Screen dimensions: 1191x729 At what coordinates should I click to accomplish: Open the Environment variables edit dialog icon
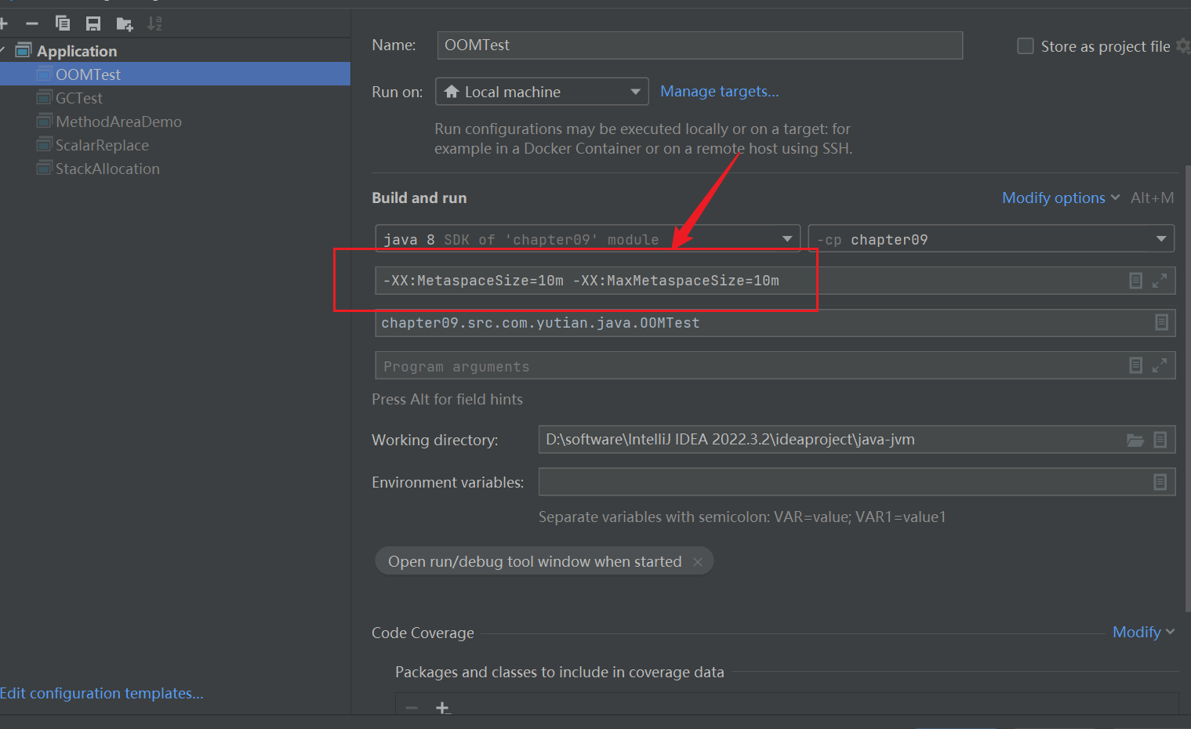[1160, 482]
